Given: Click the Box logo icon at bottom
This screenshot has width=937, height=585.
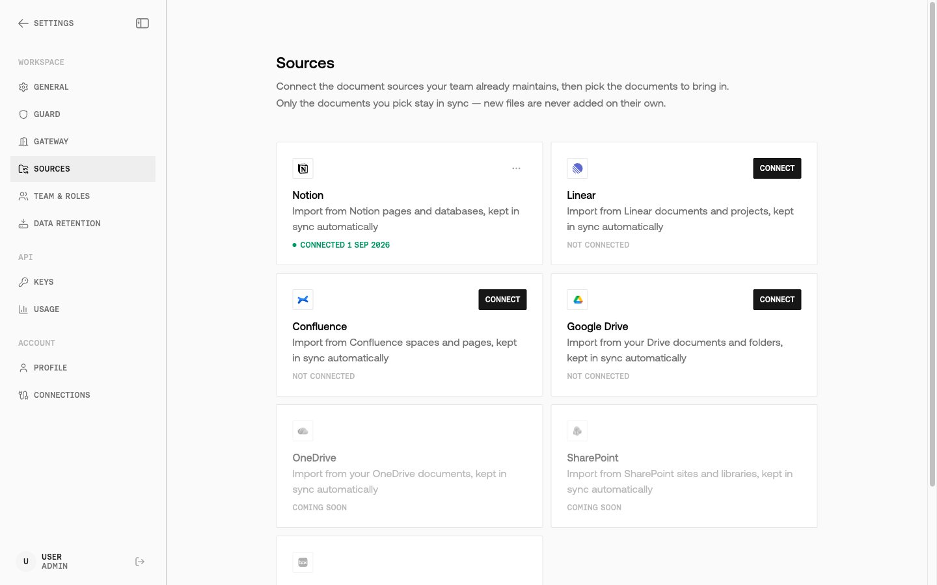Looking at the screenshot, I should (x=303, y=562).
